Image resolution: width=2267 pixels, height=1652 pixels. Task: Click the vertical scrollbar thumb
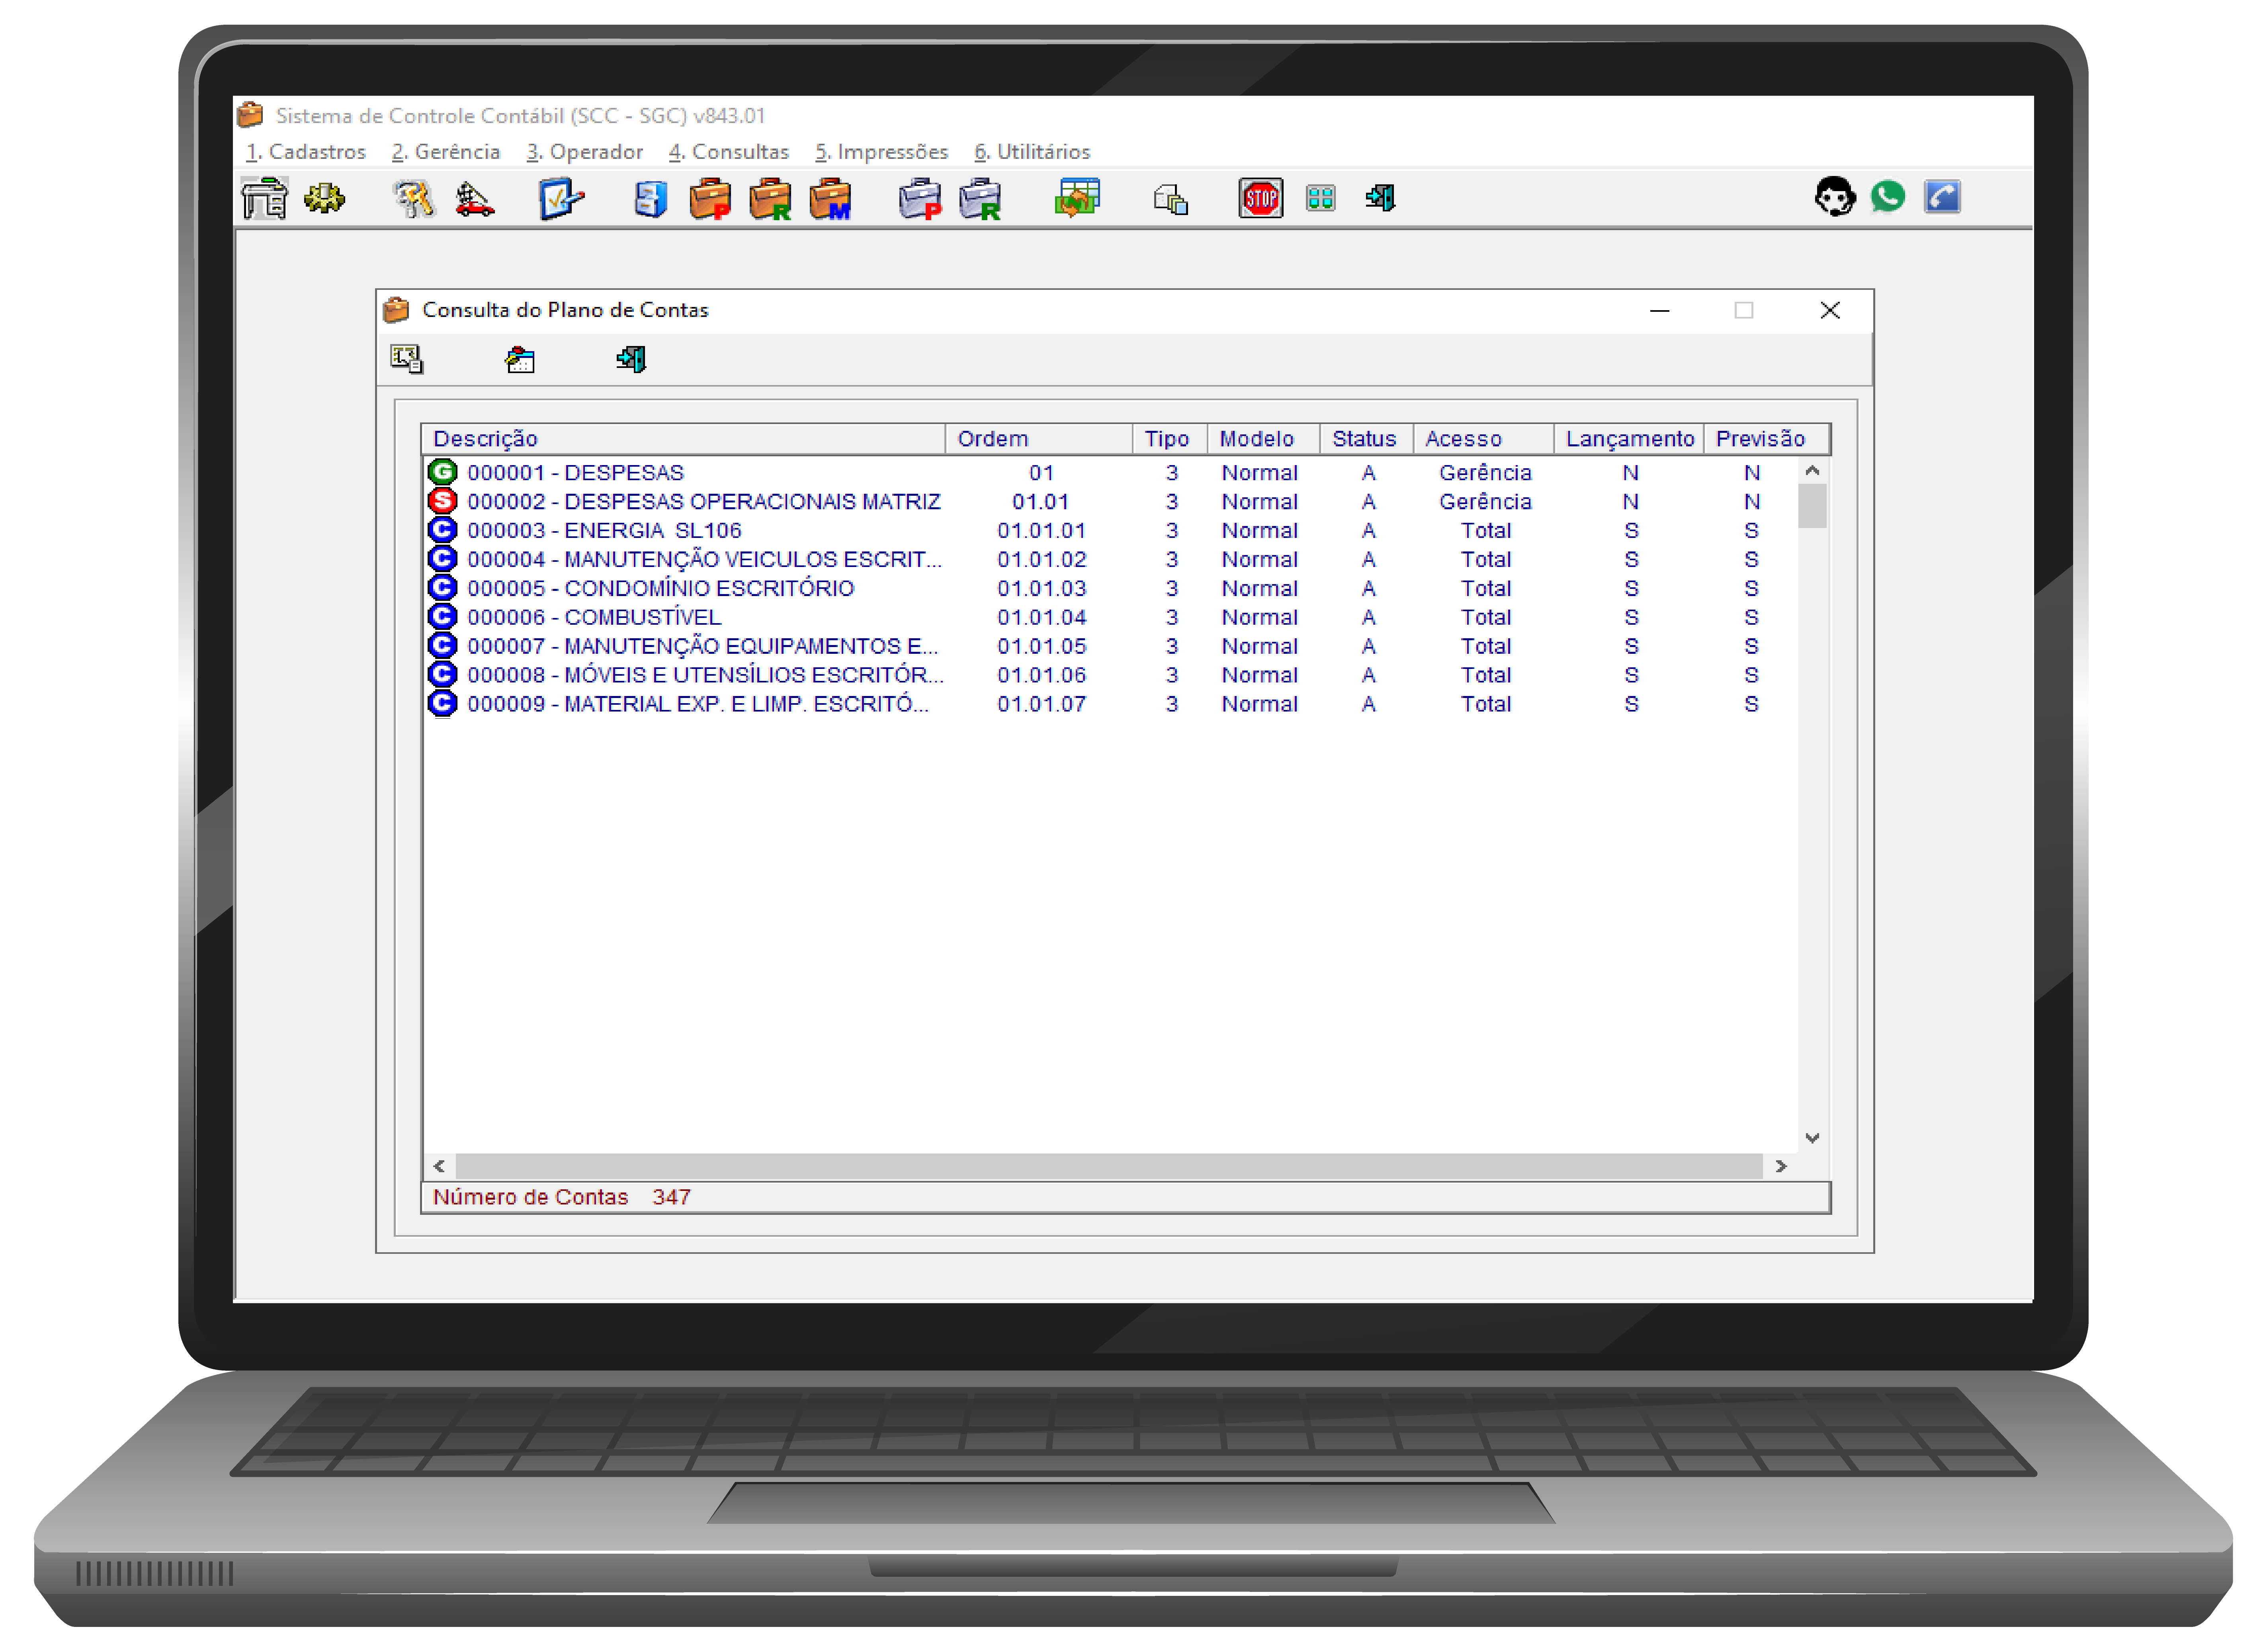coord(1812,506)
